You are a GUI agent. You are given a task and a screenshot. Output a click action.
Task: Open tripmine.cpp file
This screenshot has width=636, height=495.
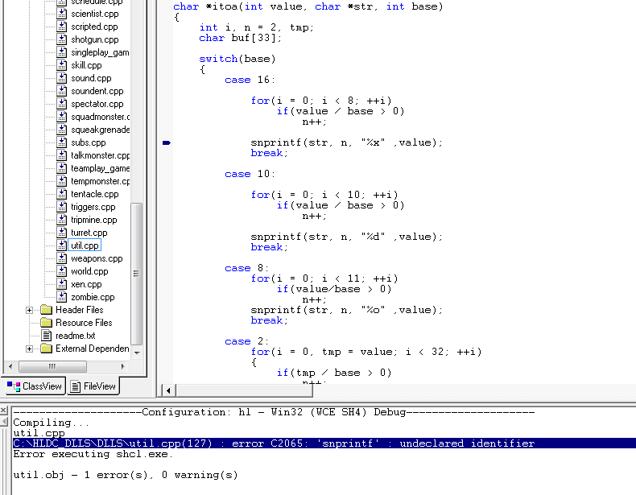point(93,221)
